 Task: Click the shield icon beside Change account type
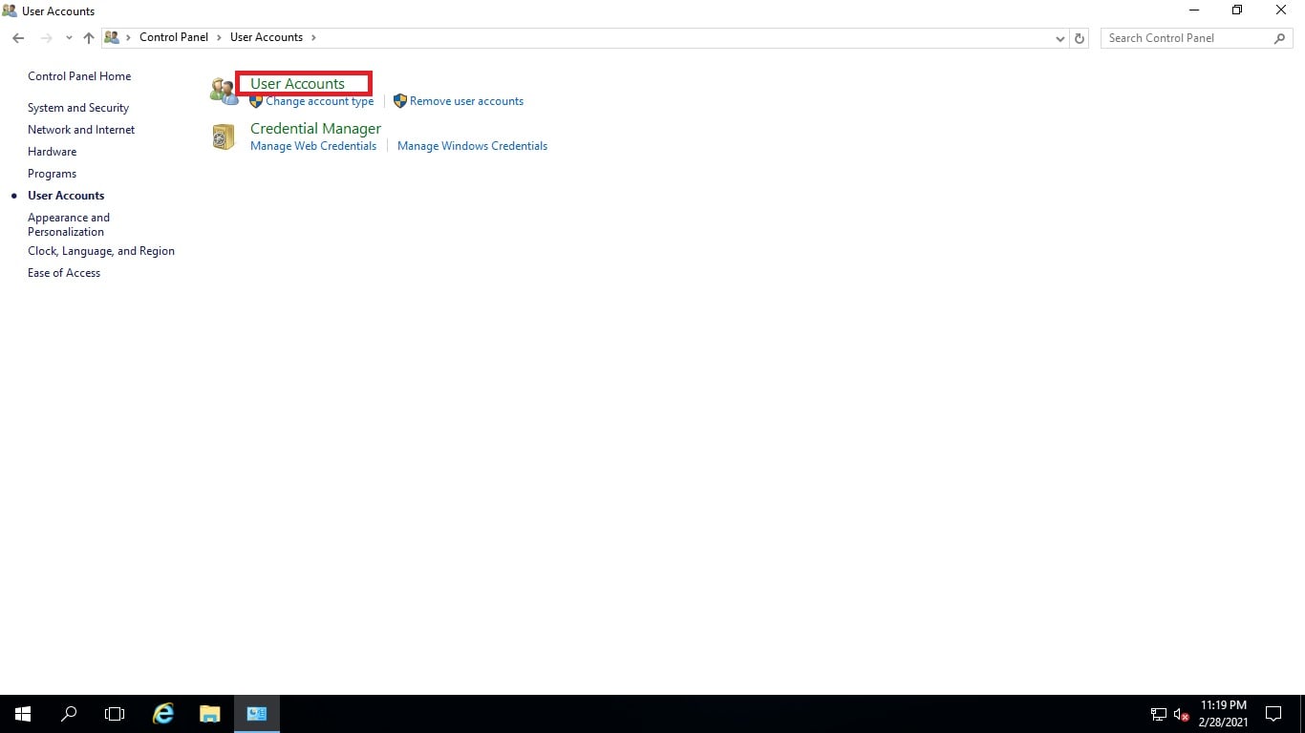256,101
